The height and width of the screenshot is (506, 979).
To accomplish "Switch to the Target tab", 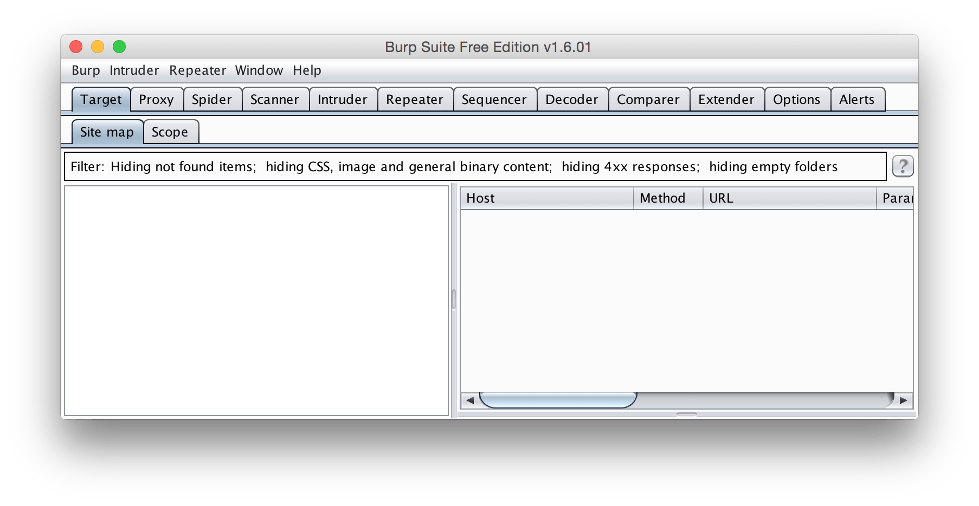I will (101, 99).
